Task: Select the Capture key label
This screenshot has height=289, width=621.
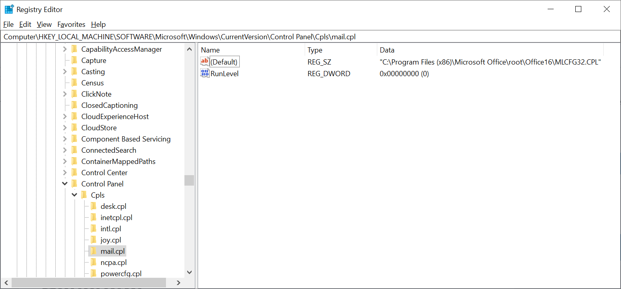Action: tap(94, 61)
